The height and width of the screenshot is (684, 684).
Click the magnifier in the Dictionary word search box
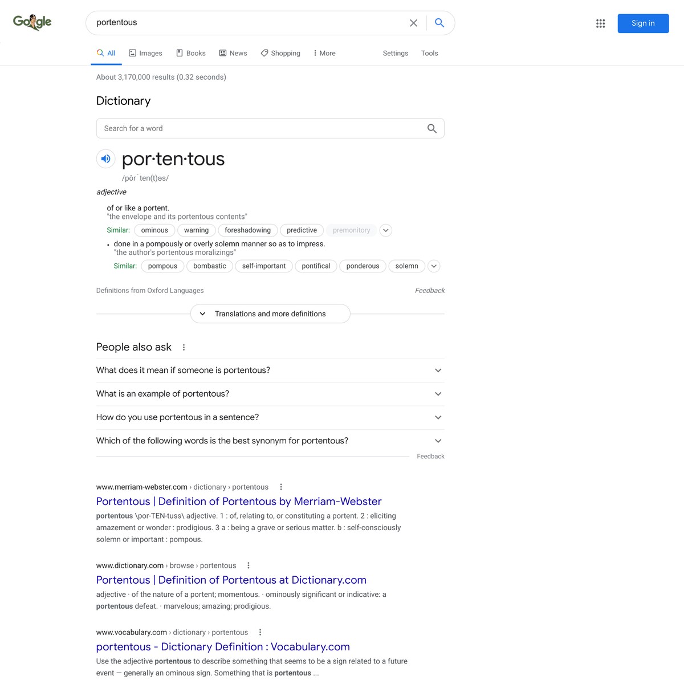[x=431, y=128]
